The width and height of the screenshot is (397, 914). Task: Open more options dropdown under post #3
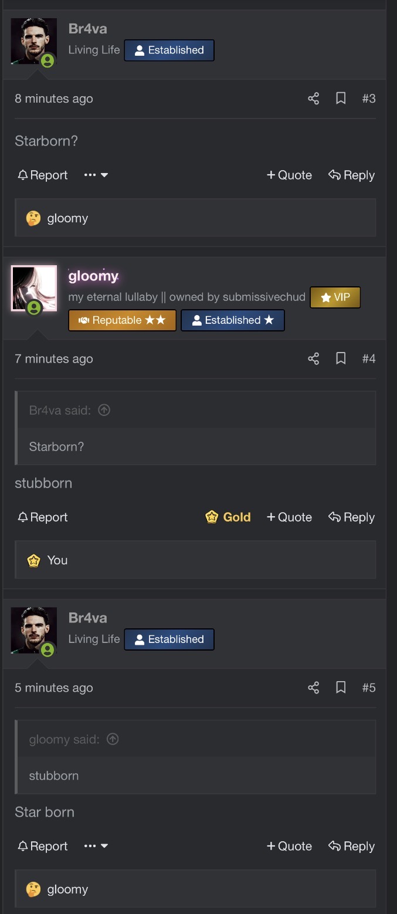click(x=96, y=175)
